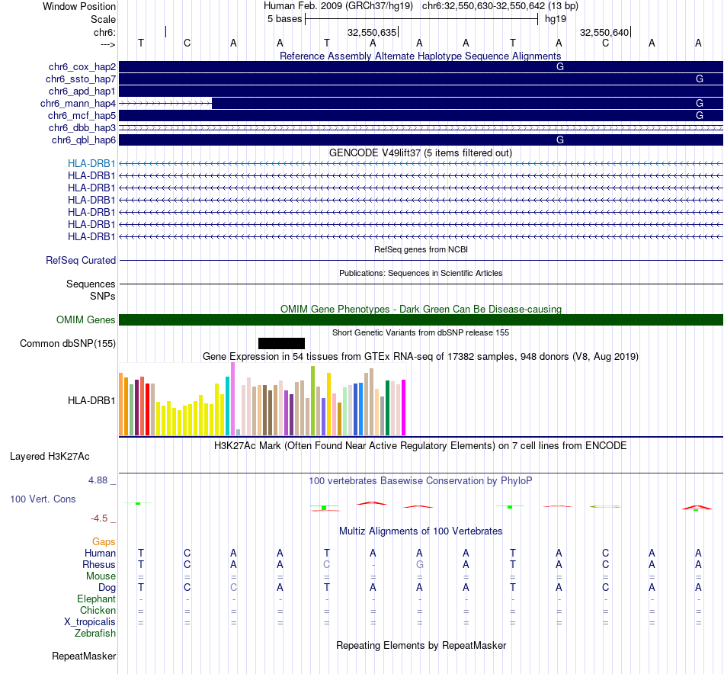Click the chr6_mann_hap4 label
This screenshot has height=674, width=724.
78,104
